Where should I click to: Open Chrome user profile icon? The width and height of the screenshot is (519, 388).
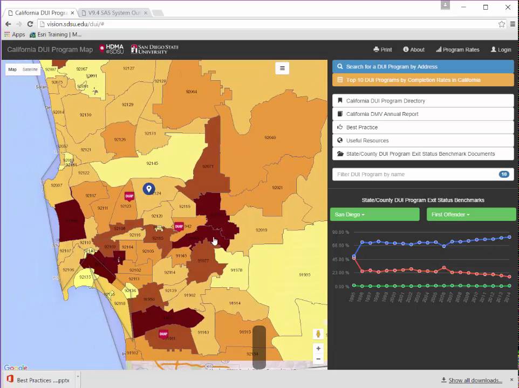tap(445, 5)
